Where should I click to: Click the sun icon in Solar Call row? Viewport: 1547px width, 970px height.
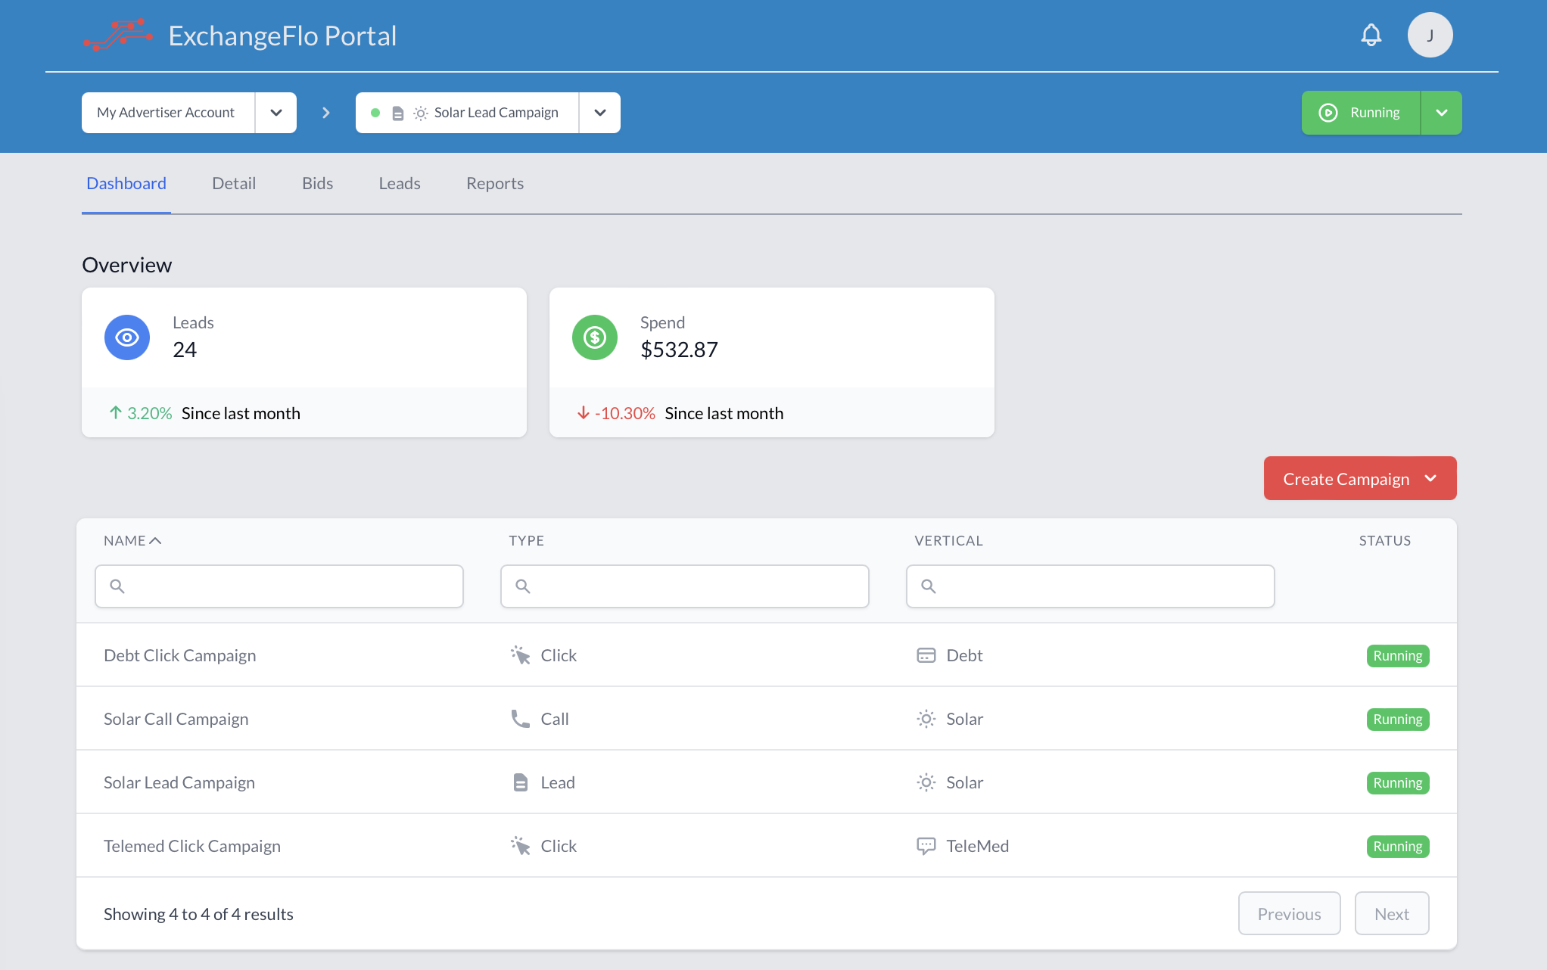[926, 719]
